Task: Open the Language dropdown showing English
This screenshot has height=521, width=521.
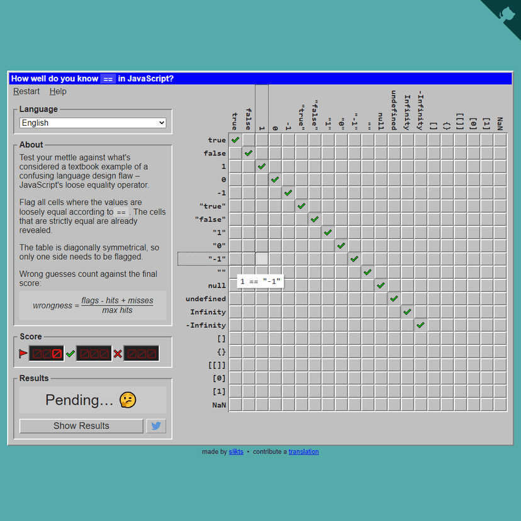Action: 92,123
